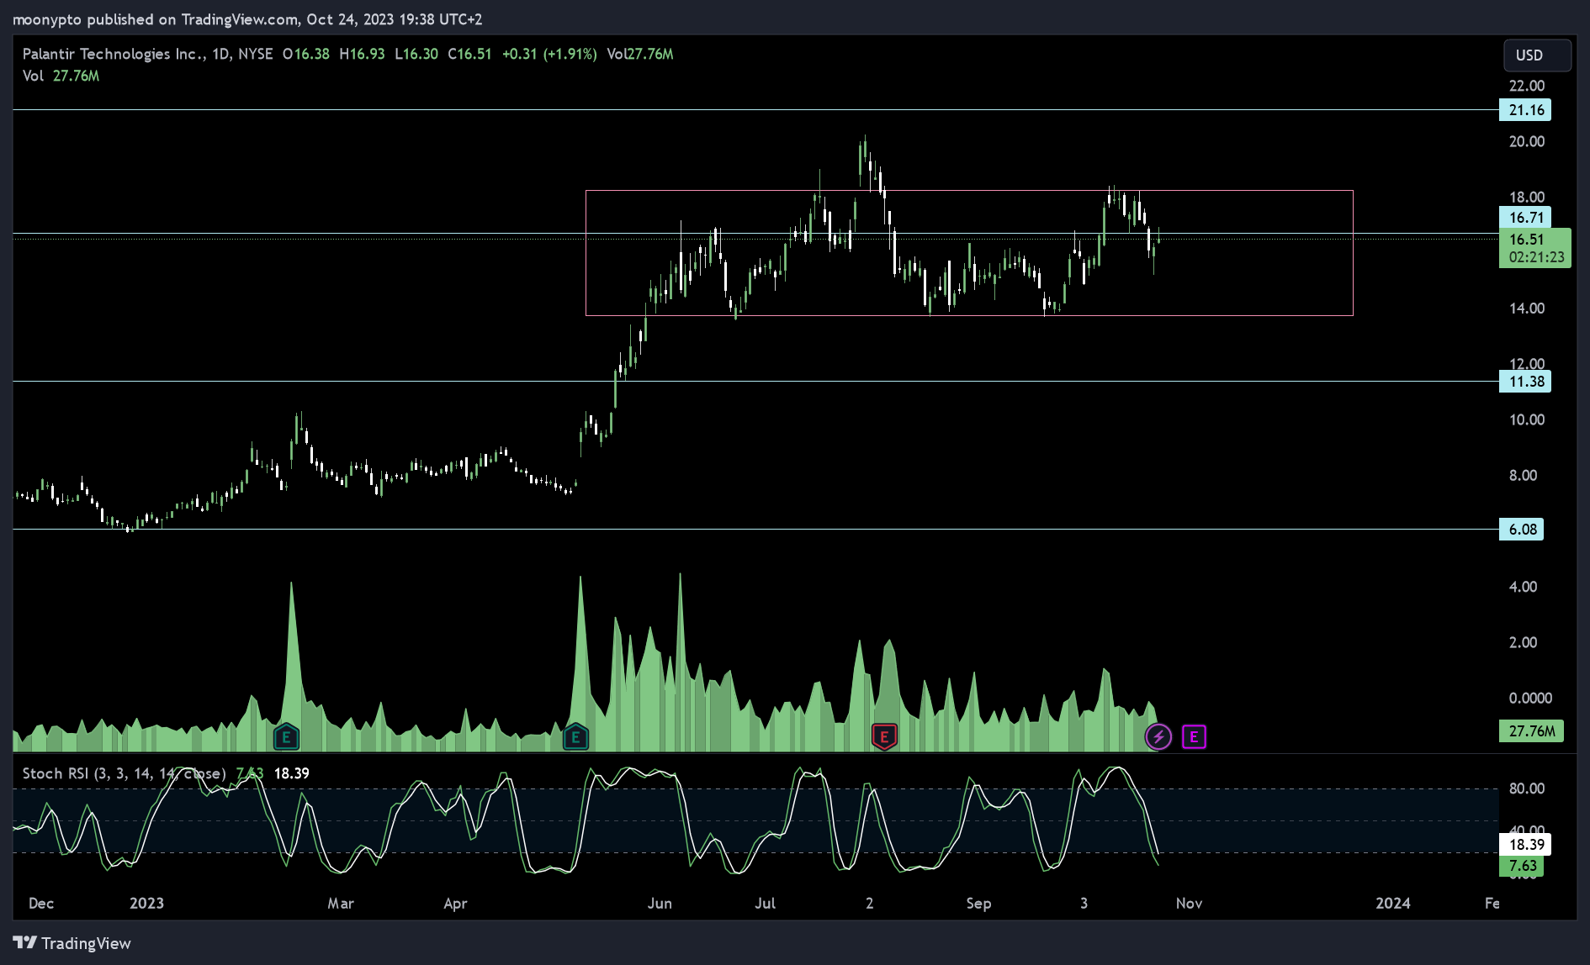Click the Palantir Technologies Inc. symbol title
The image size is (1590, 965).
coord(114,54)
